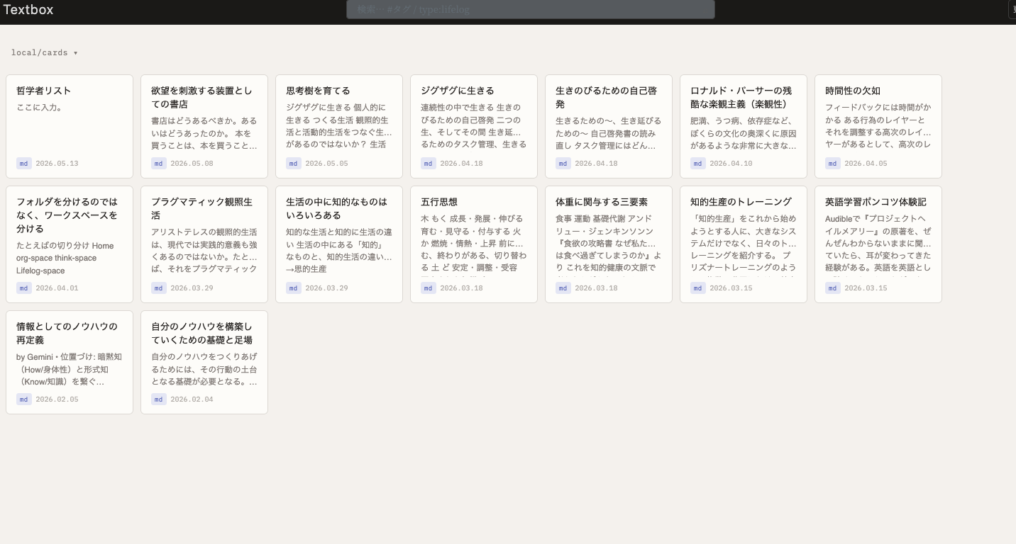Click the date 2026.05.05
1016x544 pixels.
(x=326, y=164)
